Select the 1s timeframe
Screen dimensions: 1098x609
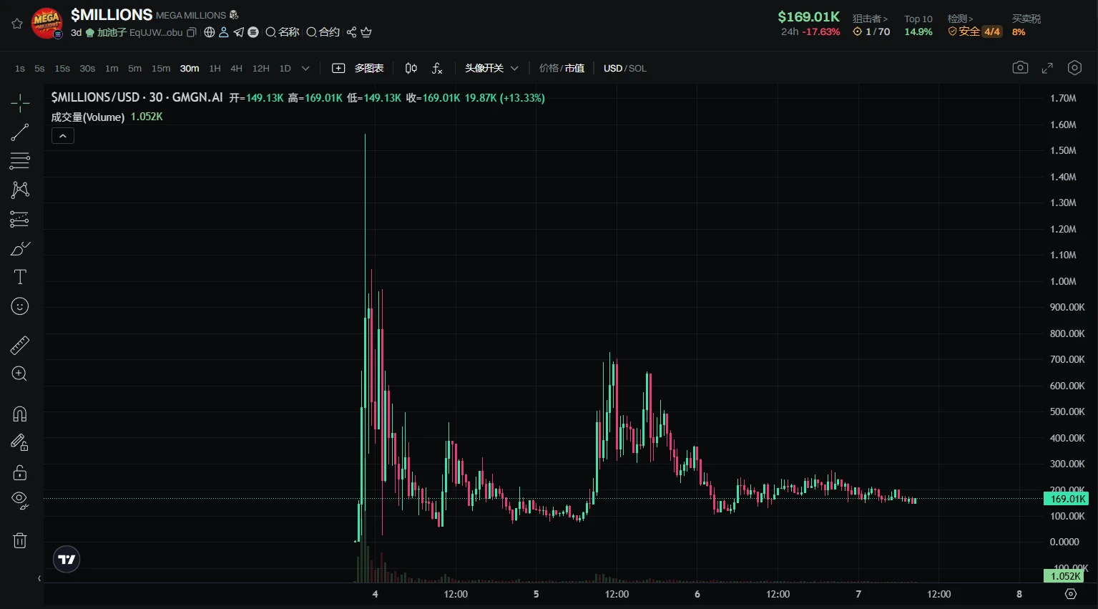coord(20,68)
